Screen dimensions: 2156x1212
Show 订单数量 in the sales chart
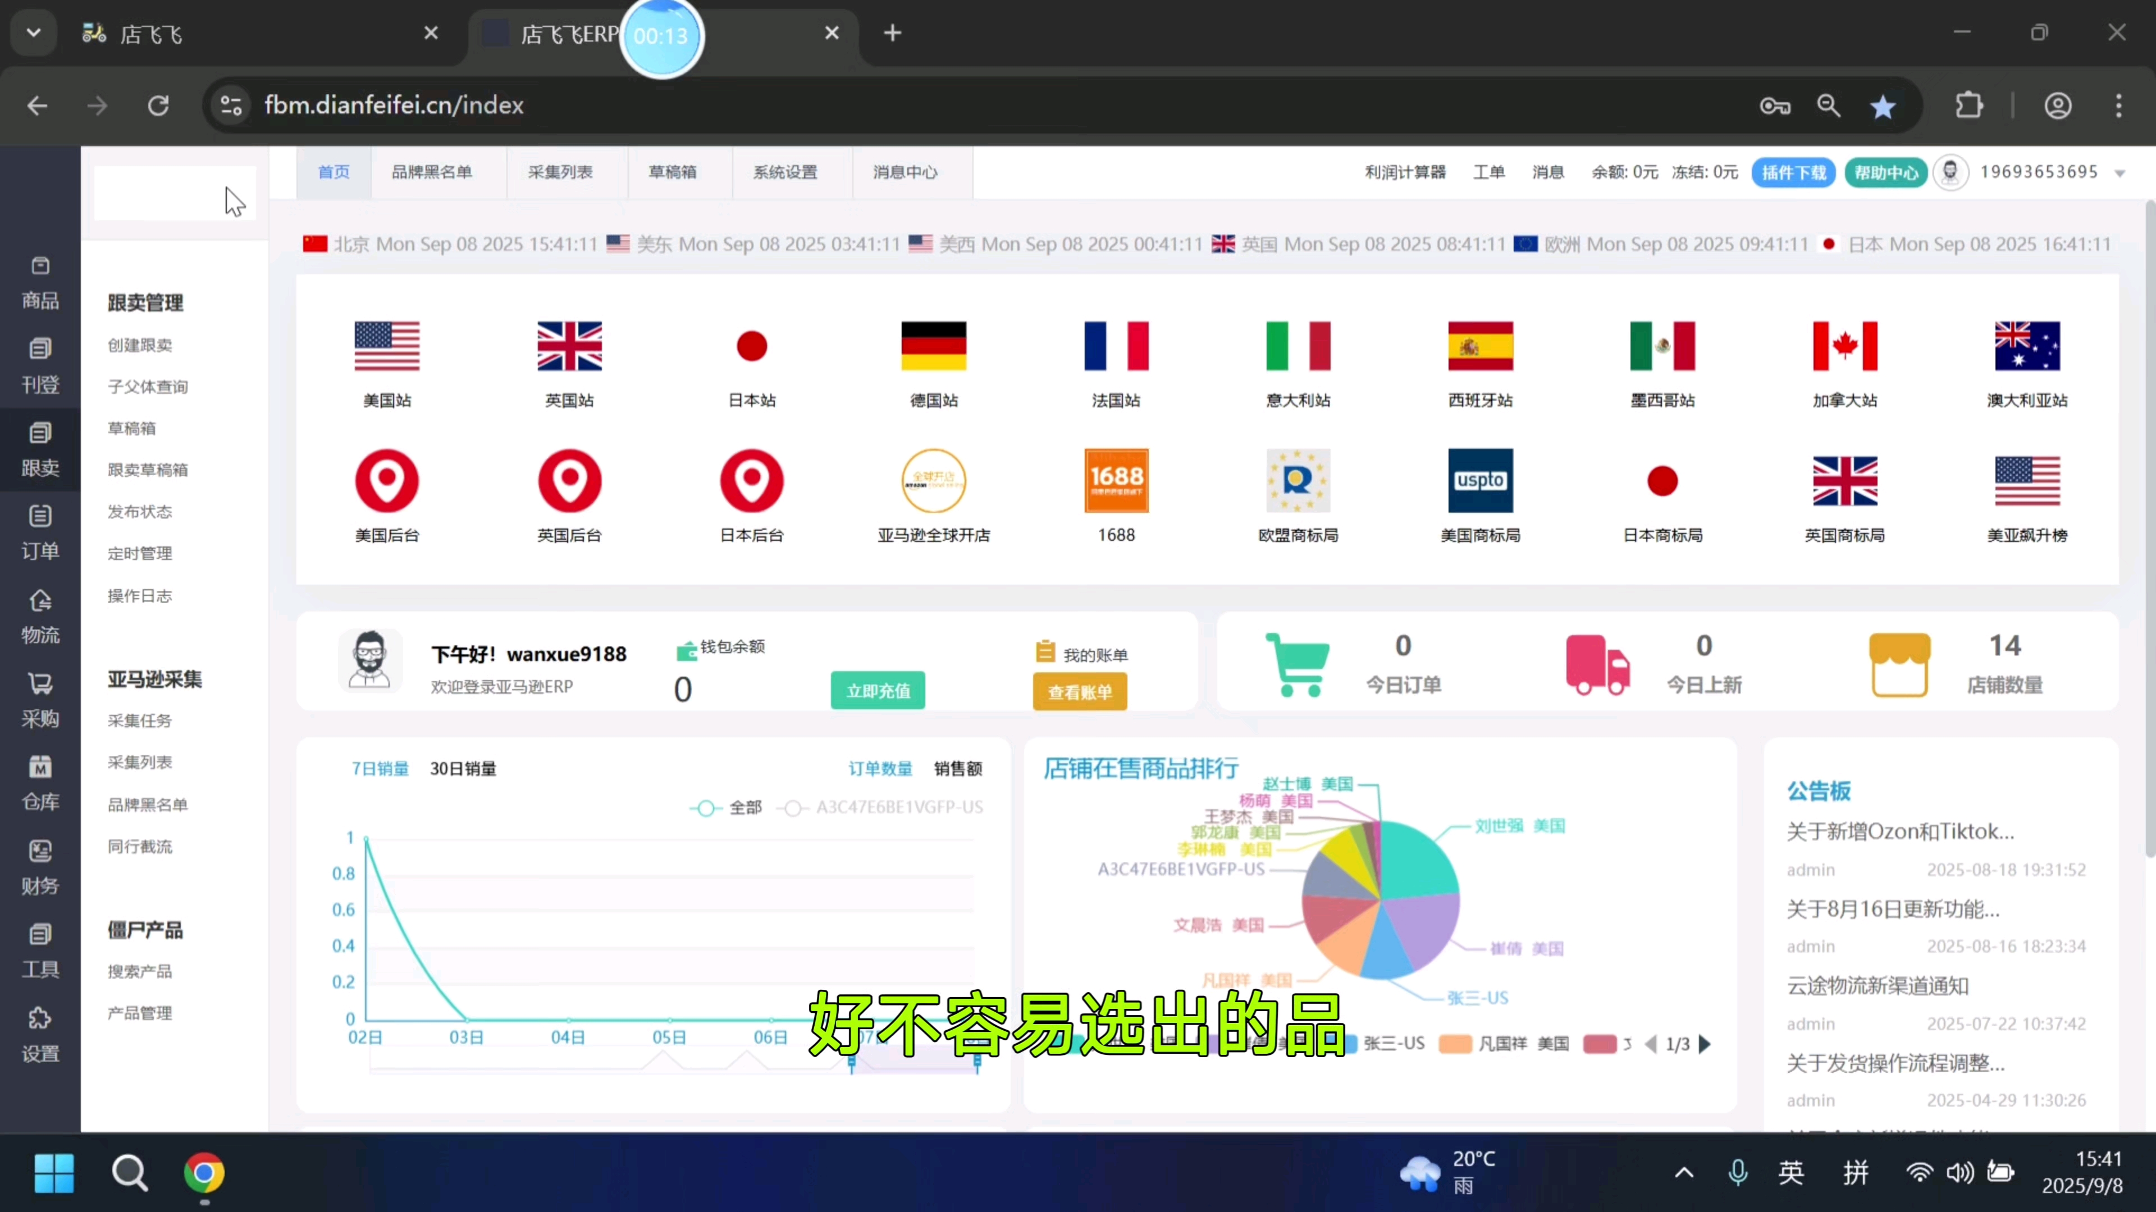(x=880, y=769)
